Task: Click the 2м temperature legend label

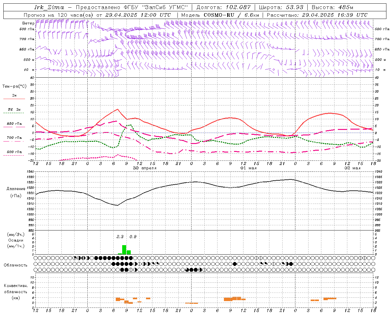Action: [x=14, y=95]
